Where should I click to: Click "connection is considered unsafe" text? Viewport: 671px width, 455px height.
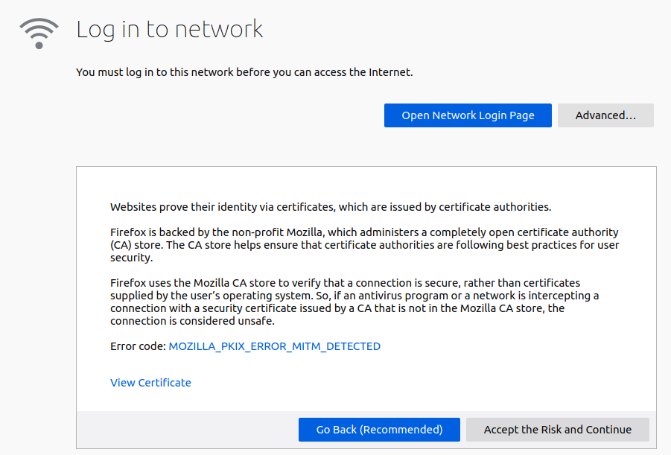pos(192,321)
